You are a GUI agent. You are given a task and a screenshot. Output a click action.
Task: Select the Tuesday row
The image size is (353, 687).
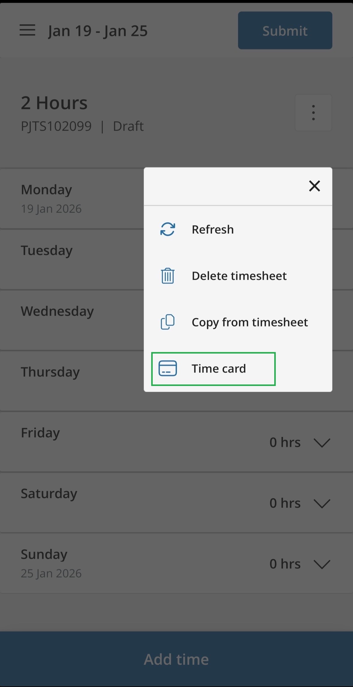tap(72, 259)
